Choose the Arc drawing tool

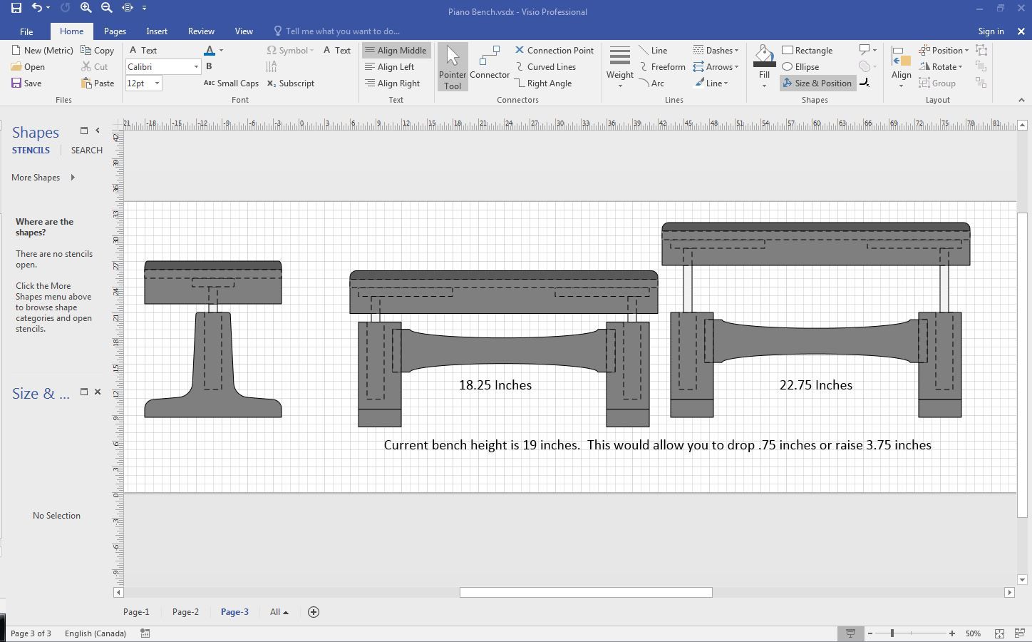(x=651, y=83)
